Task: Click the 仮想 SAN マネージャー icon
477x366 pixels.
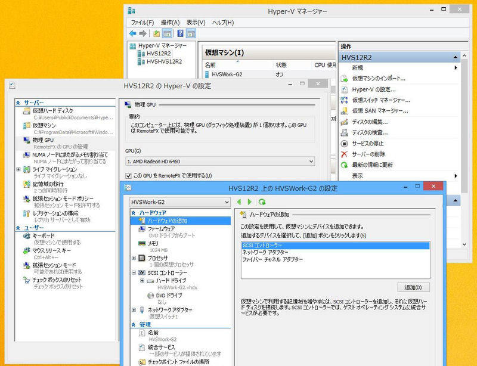Action: [x=344, y=111]
